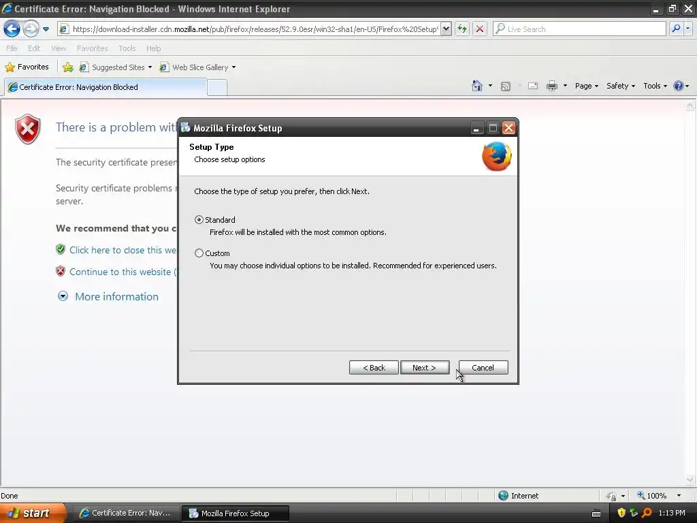Click the page scrollbar up arrow
This screenshot has height=523, width=697.
point(690,106)
